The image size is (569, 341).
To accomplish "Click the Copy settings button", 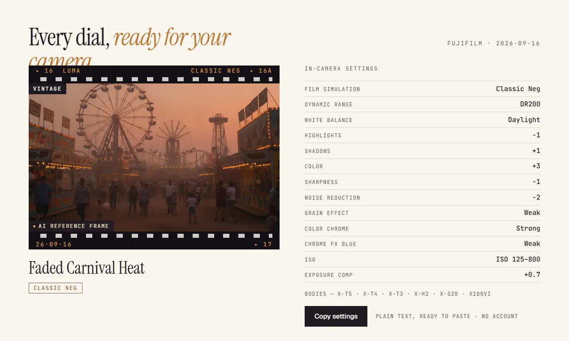I will click(336, 316).
